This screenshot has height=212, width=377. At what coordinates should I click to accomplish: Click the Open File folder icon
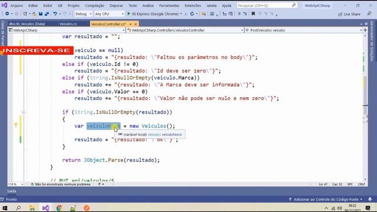click(34, 14)
